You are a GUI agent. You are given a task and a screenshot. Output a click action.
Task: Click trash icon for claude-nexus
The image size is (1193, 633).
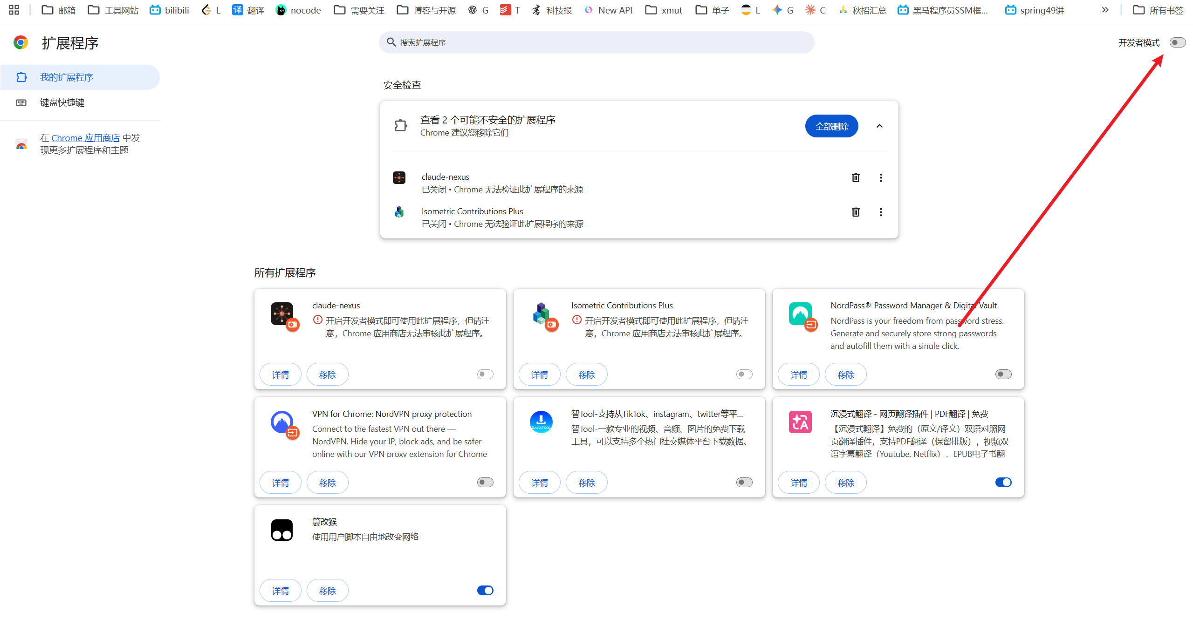(856, 177)
